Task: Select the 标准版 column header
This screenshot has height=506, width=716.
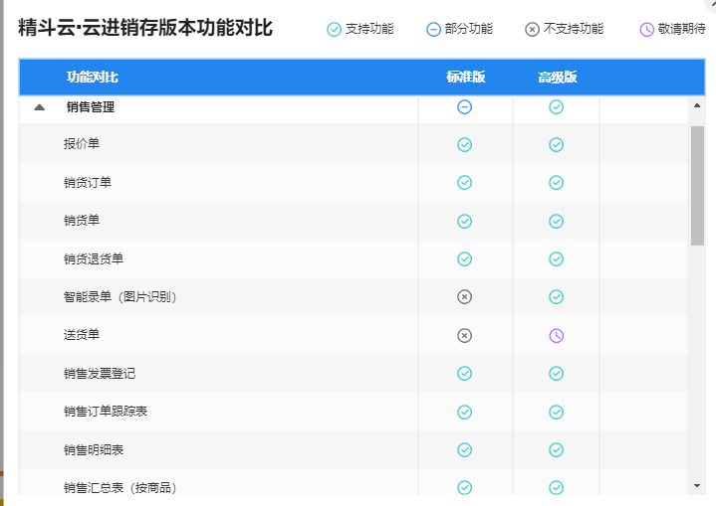Action: point(466,77)
